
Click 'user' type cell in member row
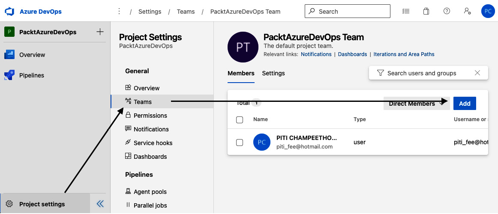360,143
